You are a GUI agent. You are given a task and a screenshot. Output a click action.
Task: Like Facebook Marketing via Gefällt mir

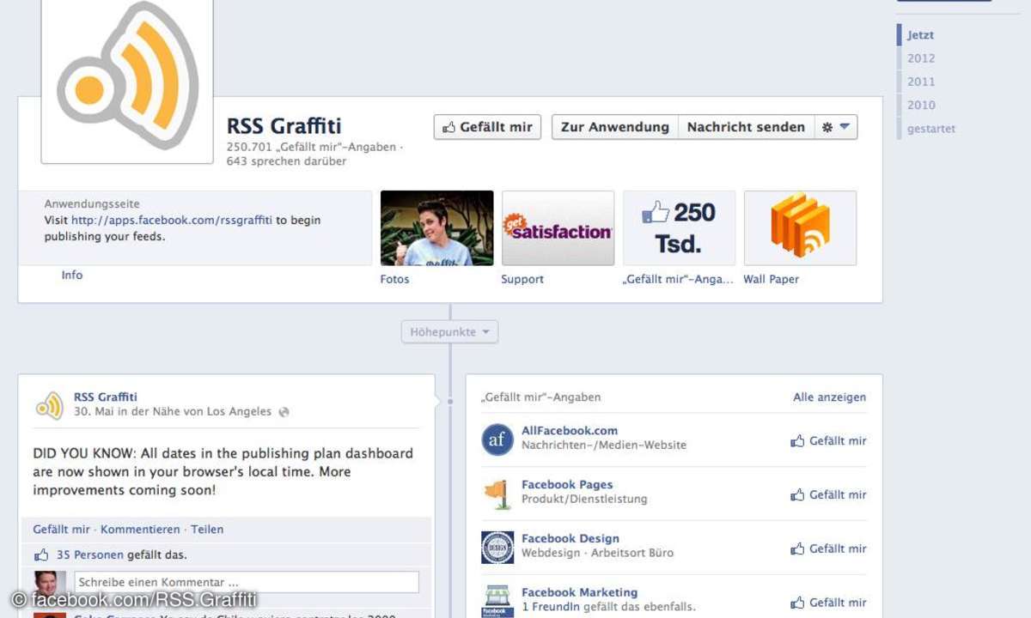pyautogui.click(x=829, y=603)
